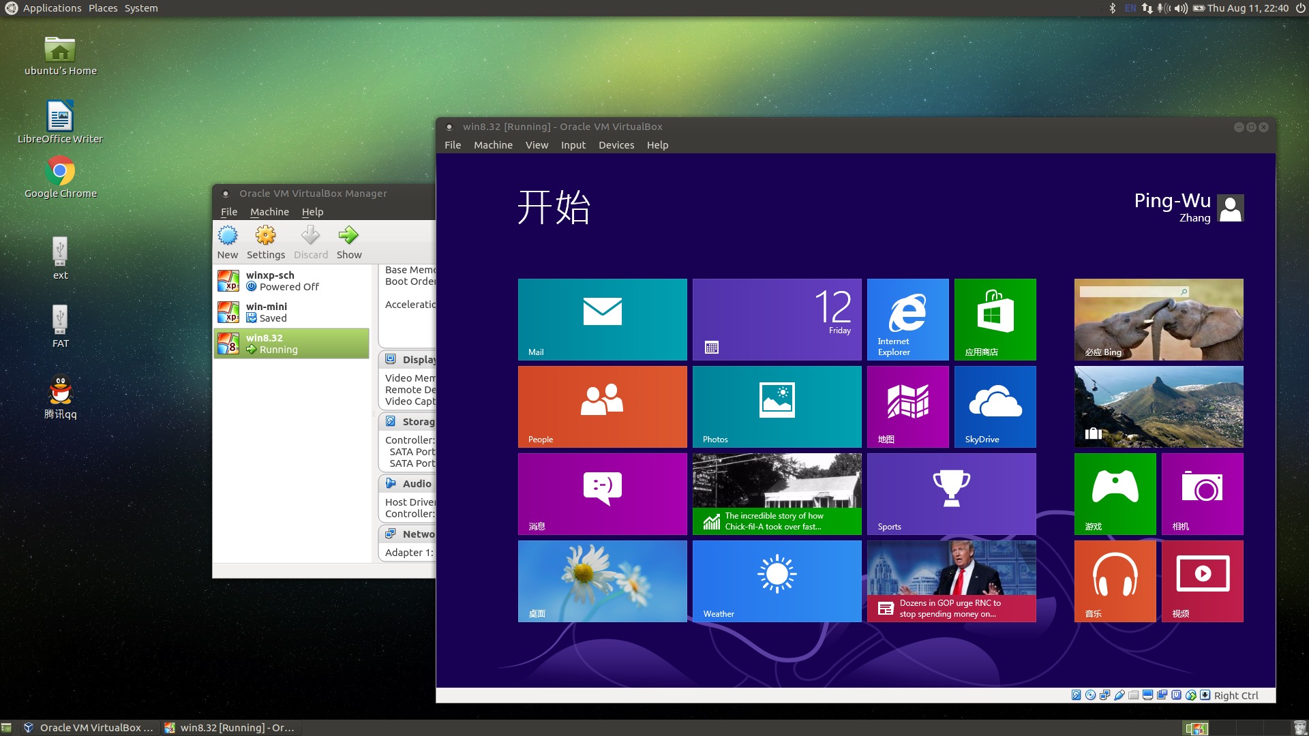Screen dimensions: 1309x736
Task: Click the New VM icon in VirtualBox Manager
Action: (228, 236)
